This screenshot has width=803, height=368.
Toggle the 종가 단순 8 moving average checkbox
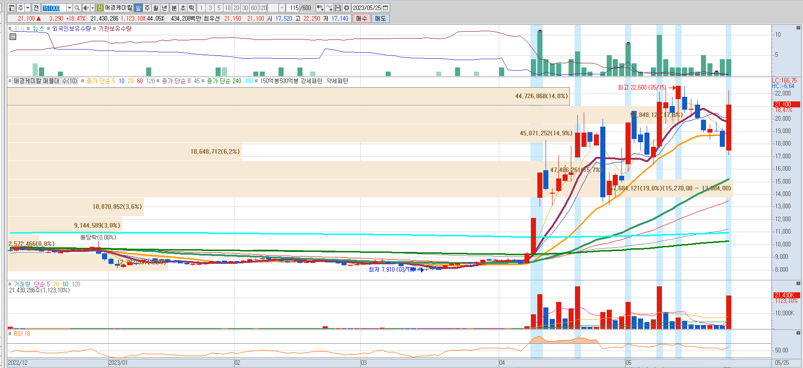(158, 81)
